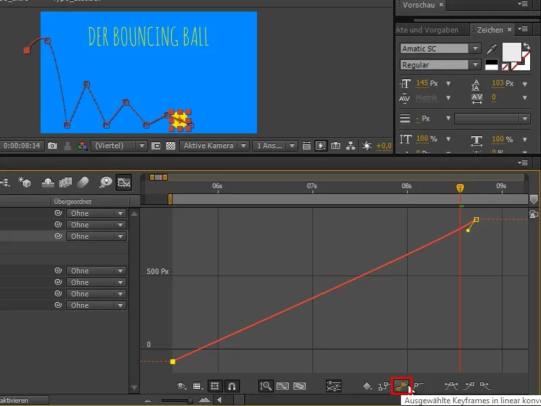Viewport: 541px width, 406px height.
Task: Click the timeline zoom slider handle
Action: (190, 401)
